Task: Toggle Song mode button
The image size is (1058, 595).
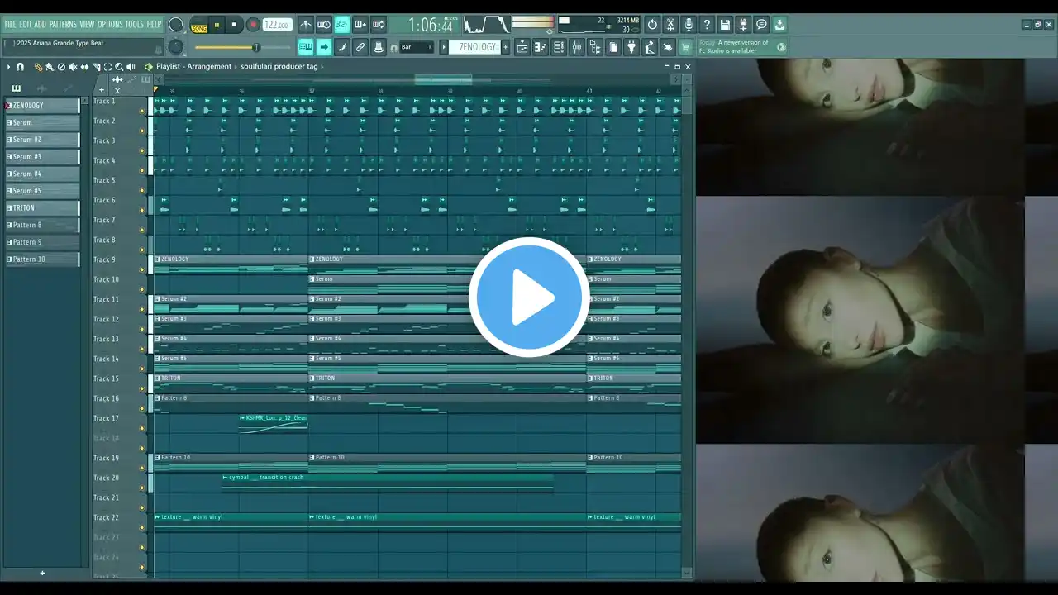Action: pos(199,26)
